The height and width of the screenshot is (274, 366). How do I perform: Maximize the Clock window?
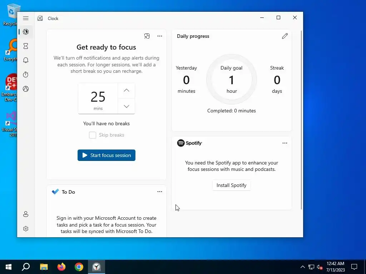[278, 17]
